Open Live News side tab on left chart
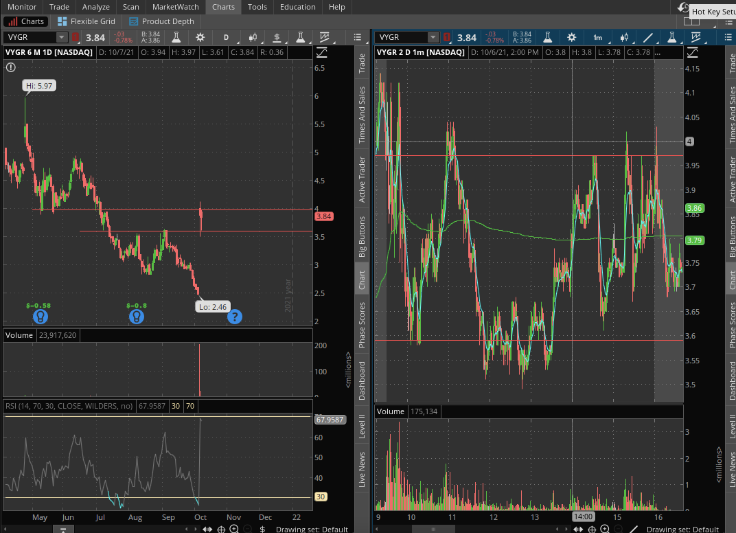Image resolution: width=736 pixels, height=533 pixels. click(362, 470)
